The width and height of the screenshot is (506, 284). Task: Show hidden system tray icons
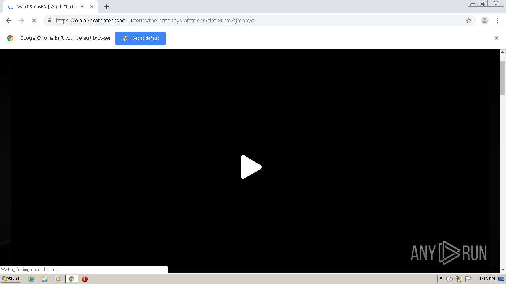[x=441, y=279]
